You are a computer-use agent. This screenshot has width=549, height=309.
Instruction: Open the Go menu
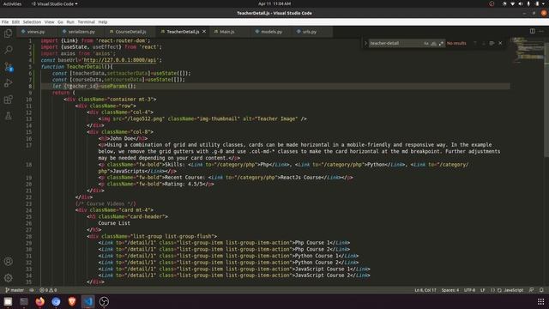[60, 21]
